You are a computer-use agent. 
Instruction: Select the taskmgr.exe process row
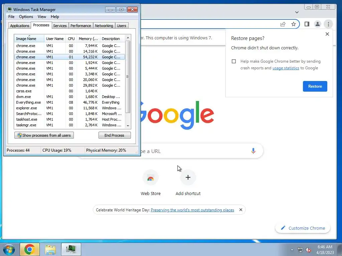click(x=69, y=125)
